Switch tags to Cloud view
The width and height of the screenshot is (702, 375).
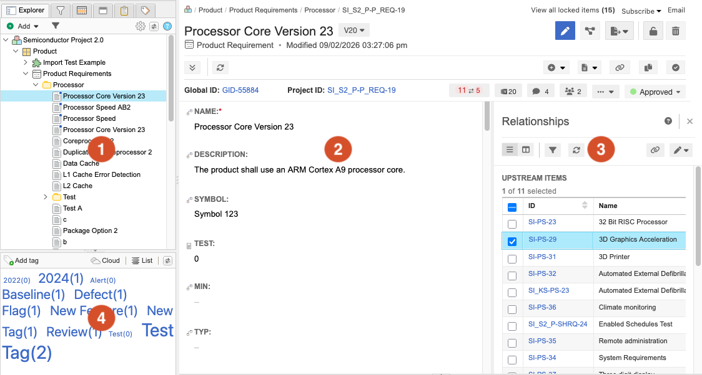coord(105,260)
